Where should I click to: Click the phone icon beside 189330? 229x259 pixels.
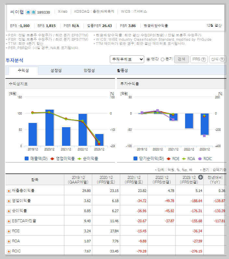(33, 12)
